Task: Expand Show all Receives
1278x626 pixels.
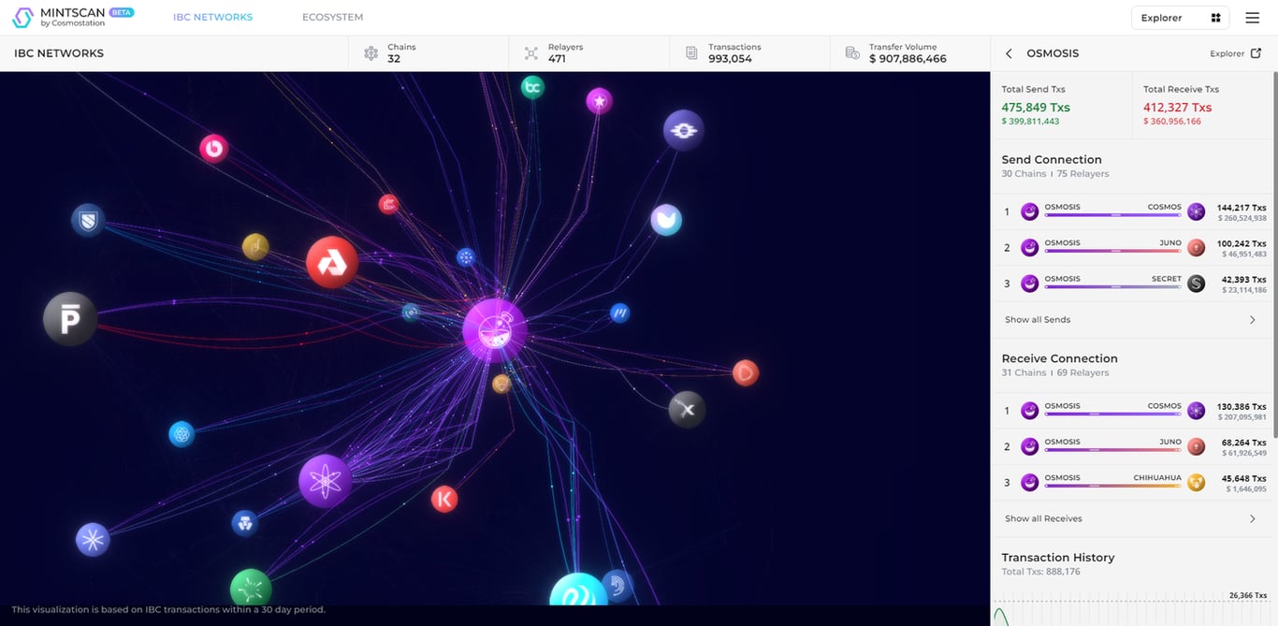Action: pyautogui.click(x=1043, y=518)
